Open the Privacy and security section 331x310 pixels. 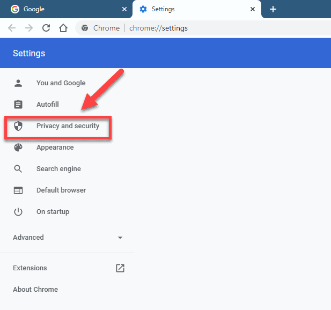click(68, 126)
